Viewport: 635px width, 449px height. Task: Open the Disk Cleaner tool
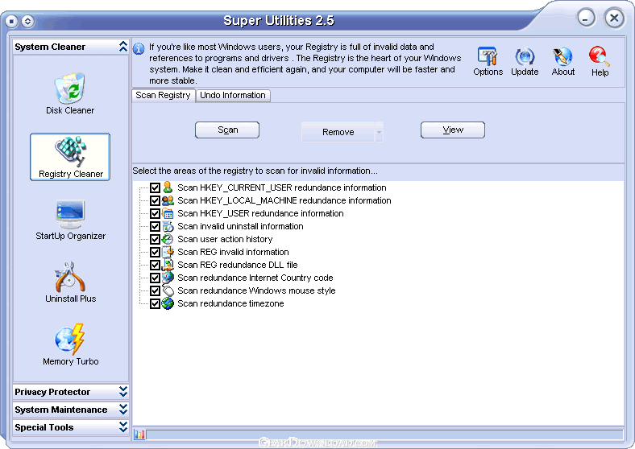[70, 94]
